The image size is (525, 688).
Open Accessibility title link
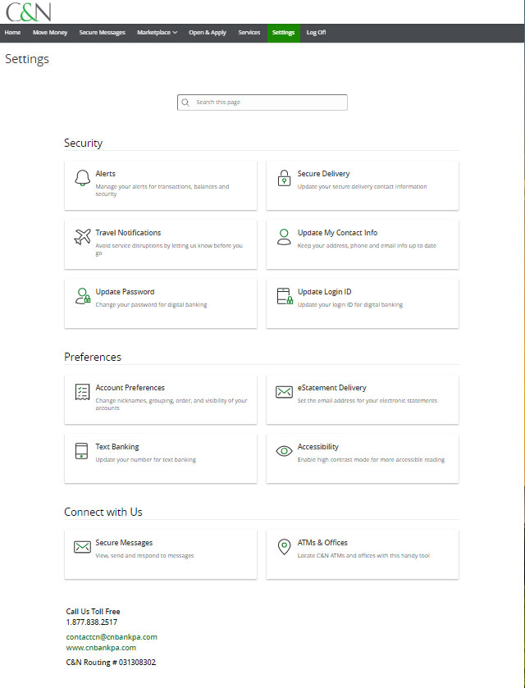coord(318,447)
